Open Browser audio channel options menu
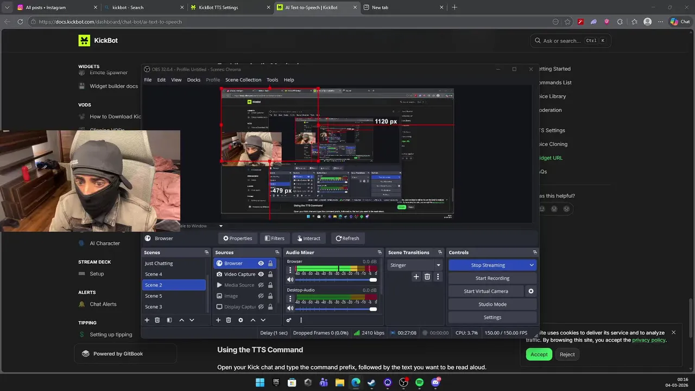 290,270
